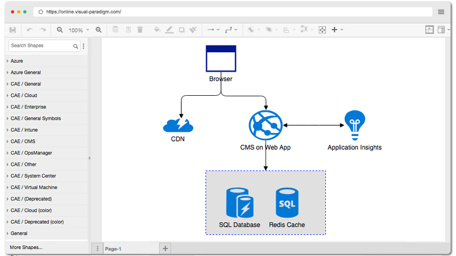Expand the General shape category
This screenshot has width=456, height=256.
47,233
